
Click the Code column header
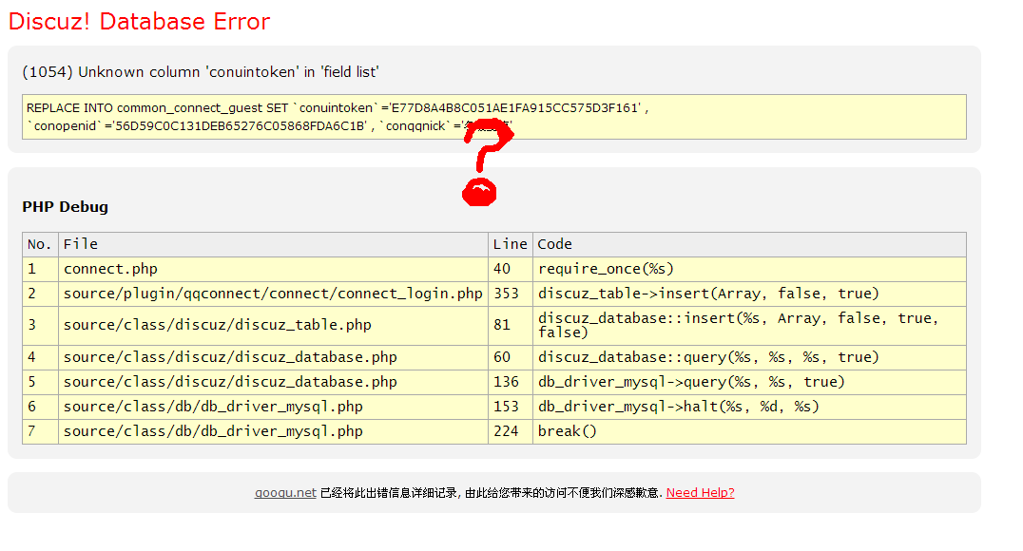[749, 244]
